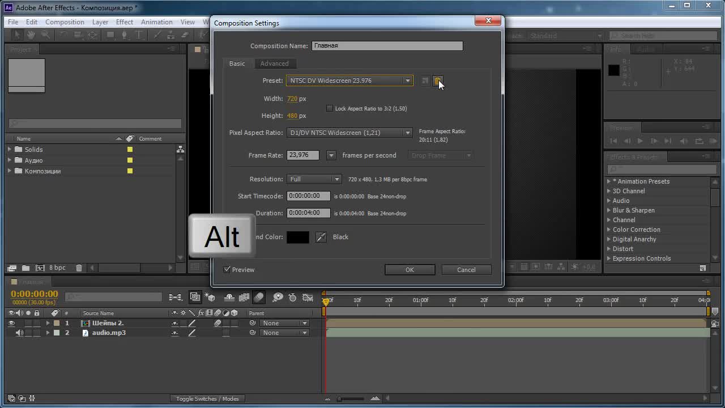Expand the Композиции folder
Screen dimensions: 725x408
click(x=10, y=171)
